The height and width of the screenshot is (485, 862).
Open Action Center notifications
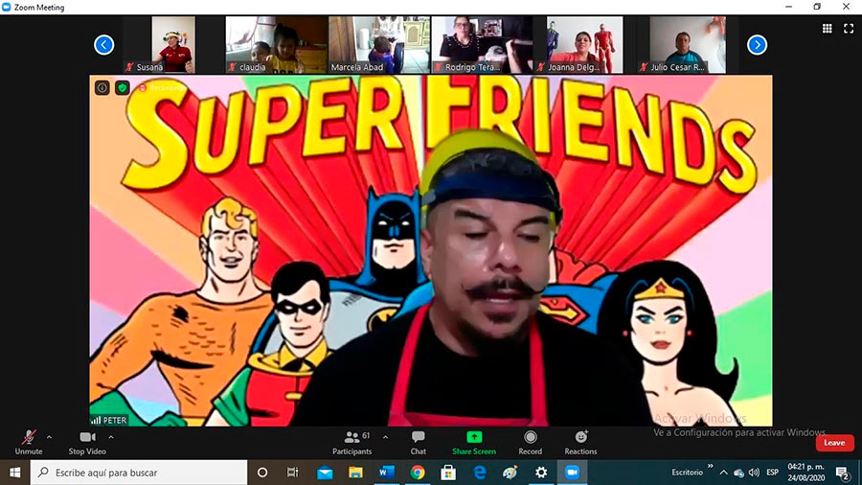pos(843,473)
